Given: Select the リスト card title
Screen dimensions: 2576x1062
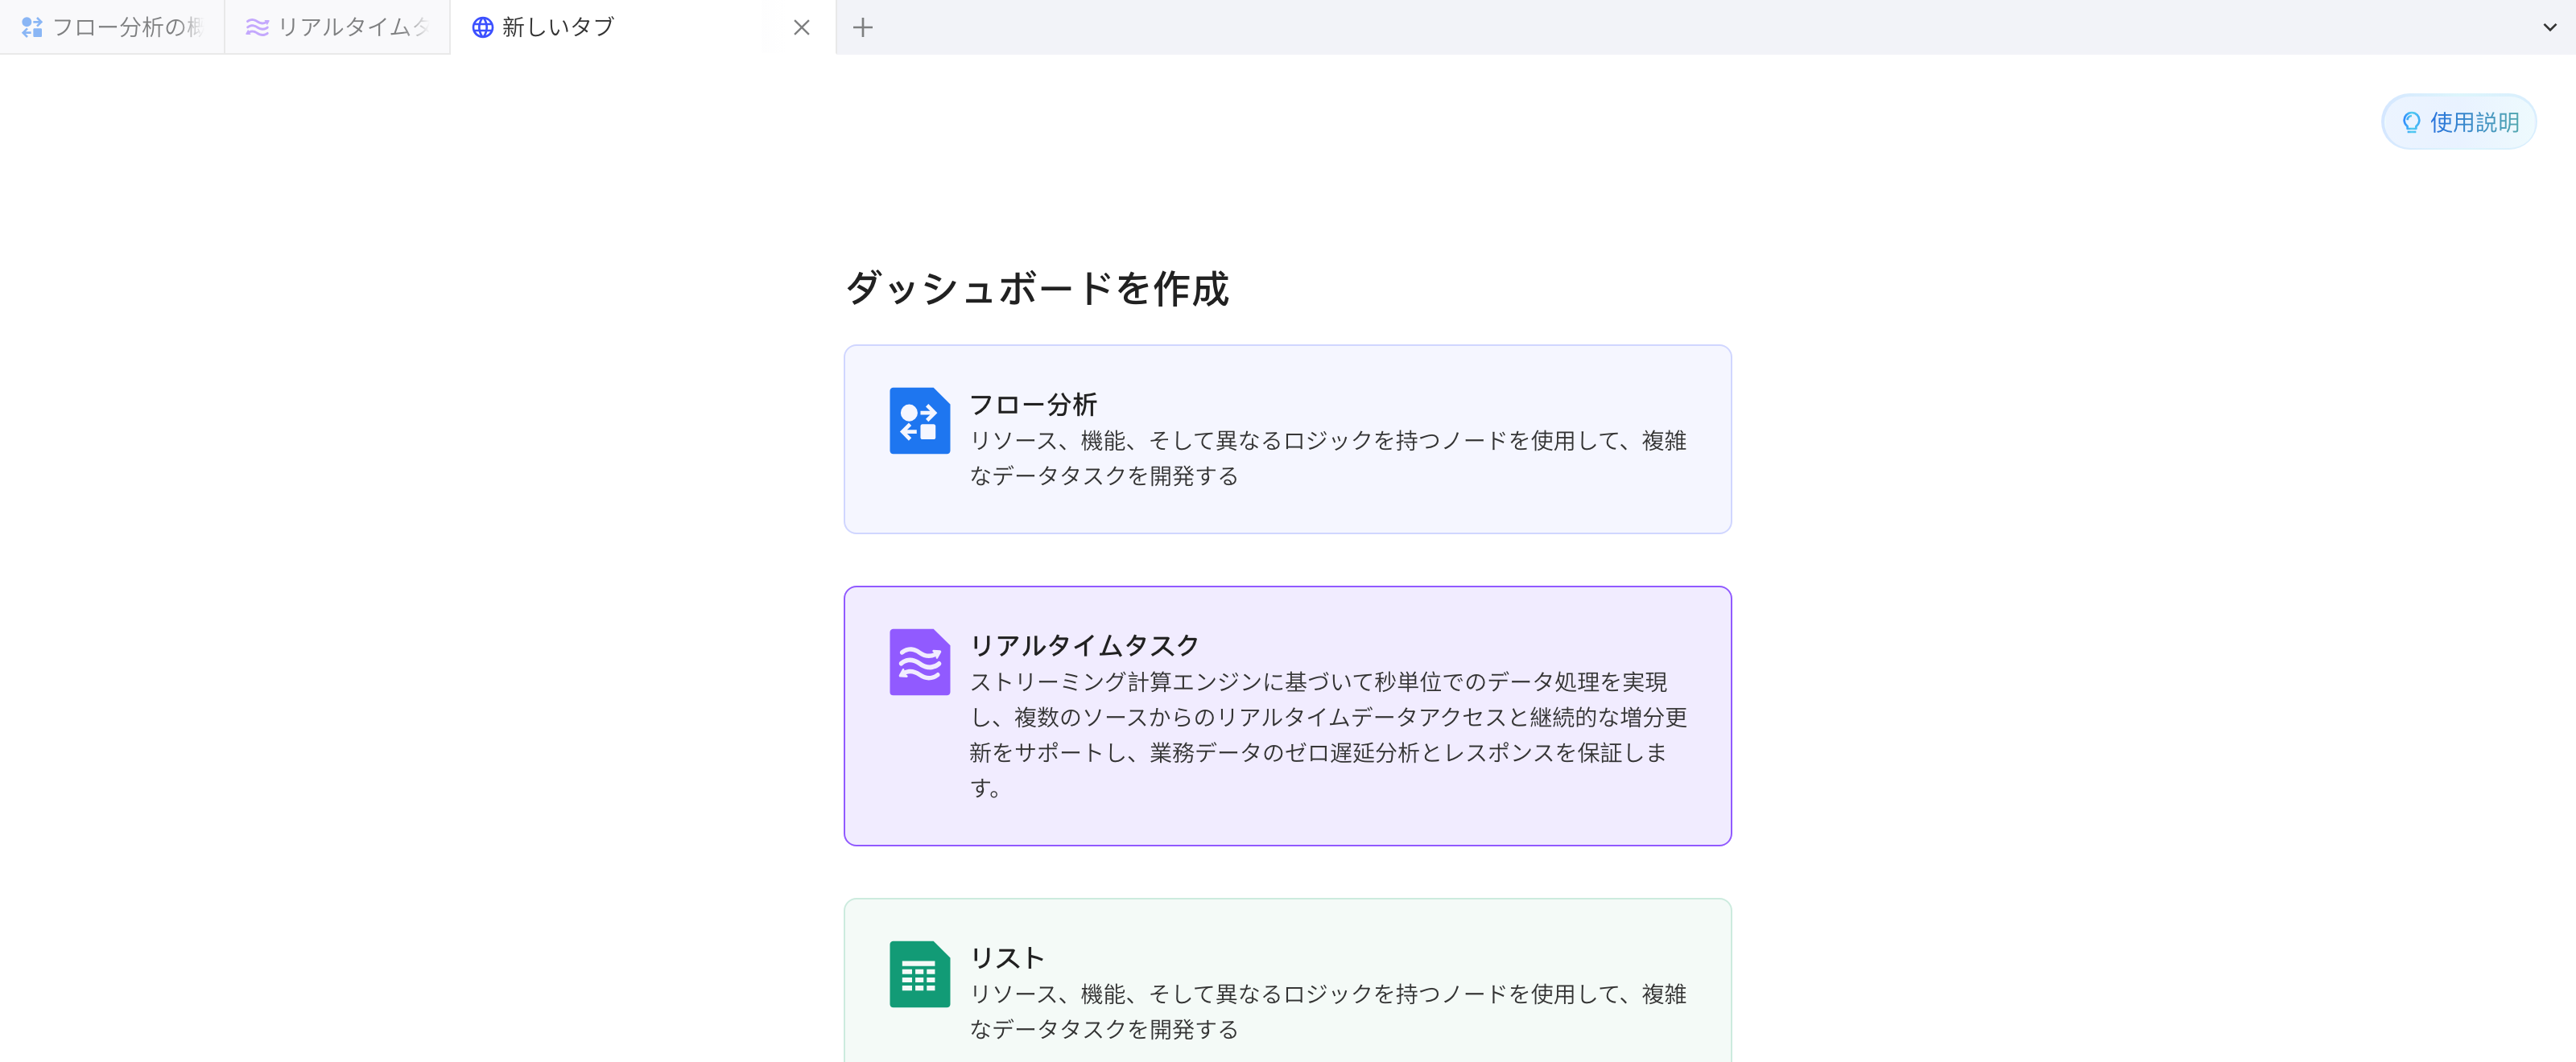Looking at the screenshot, I should click(1007, 957).
